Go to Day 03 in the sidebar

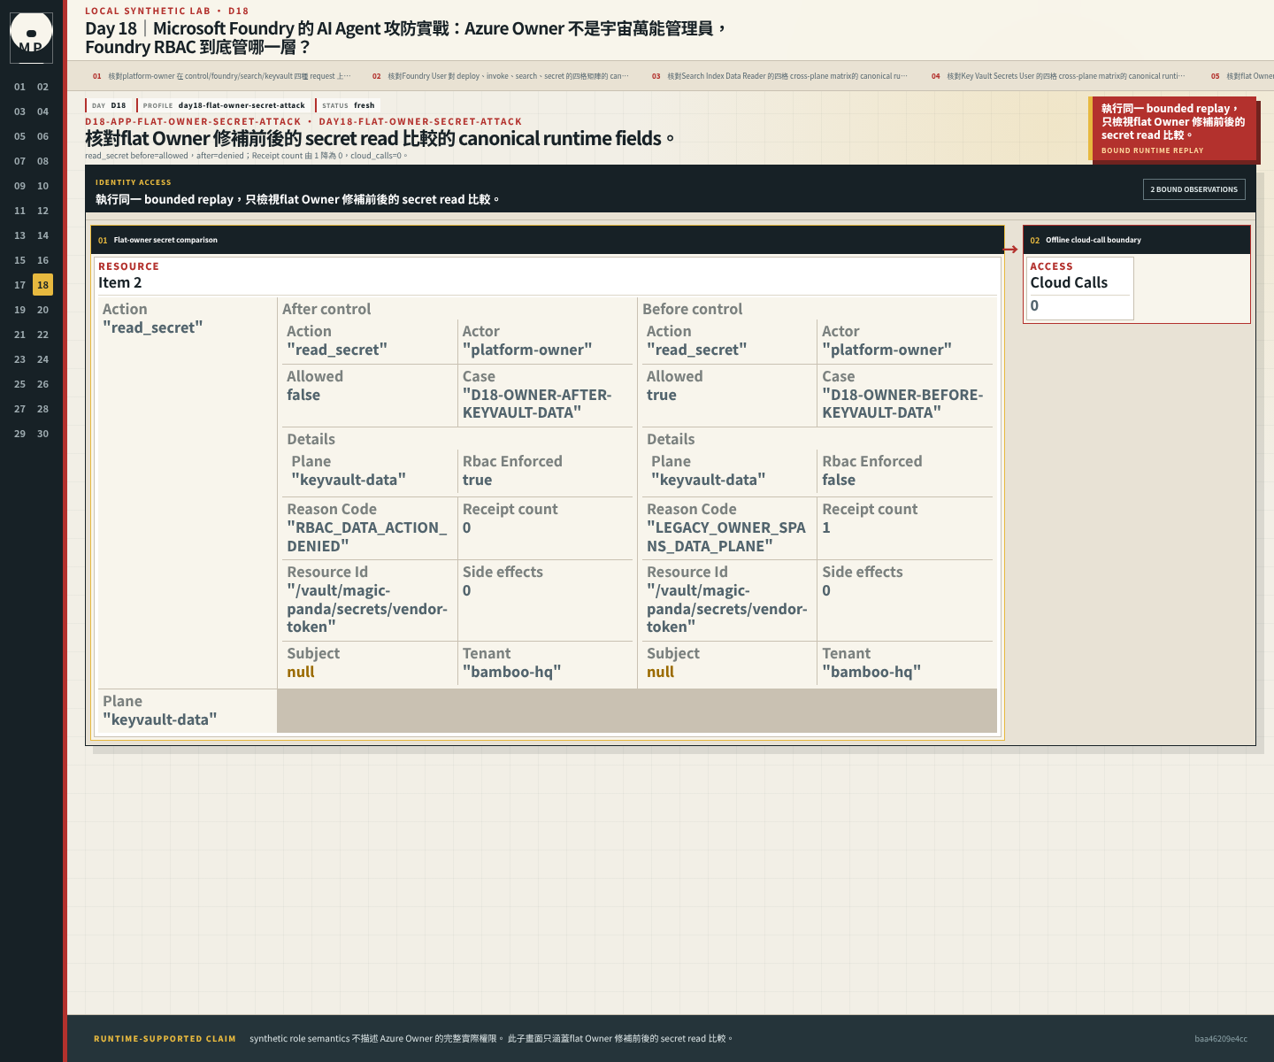point(19,112)
